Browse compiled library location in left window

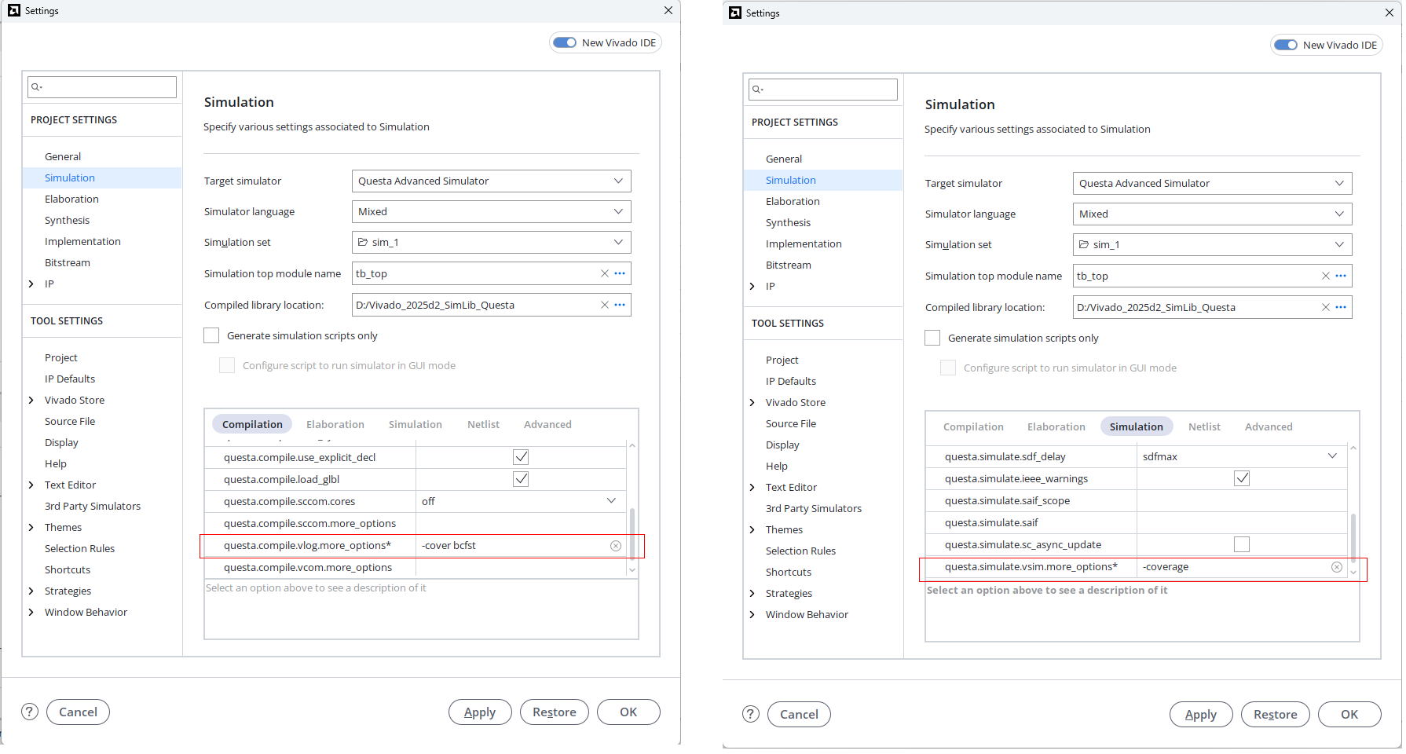(x=620, y=305)
